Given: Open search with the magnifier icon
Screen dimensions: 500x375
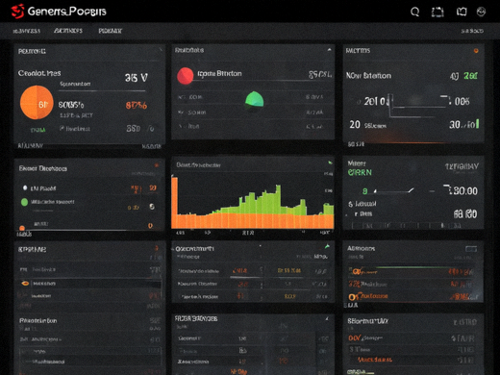Looking at the screenshot, I should tap(414, 12).
